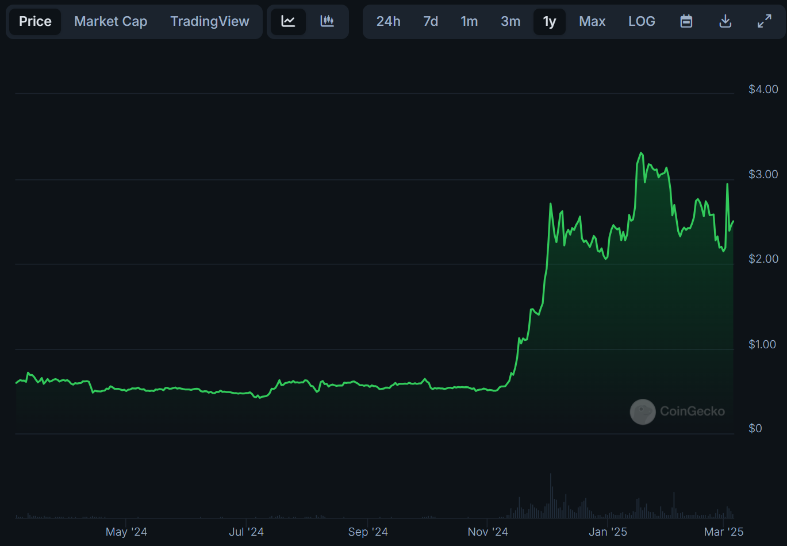Open the TradingView tab

pyautogui.click(x=210, y=22)
